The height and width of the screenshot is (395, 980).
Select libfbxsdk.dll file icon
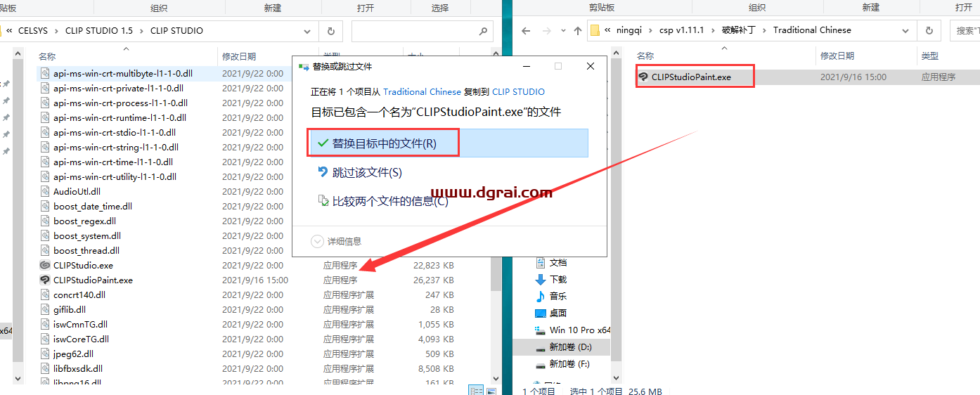tap(46, 369)
